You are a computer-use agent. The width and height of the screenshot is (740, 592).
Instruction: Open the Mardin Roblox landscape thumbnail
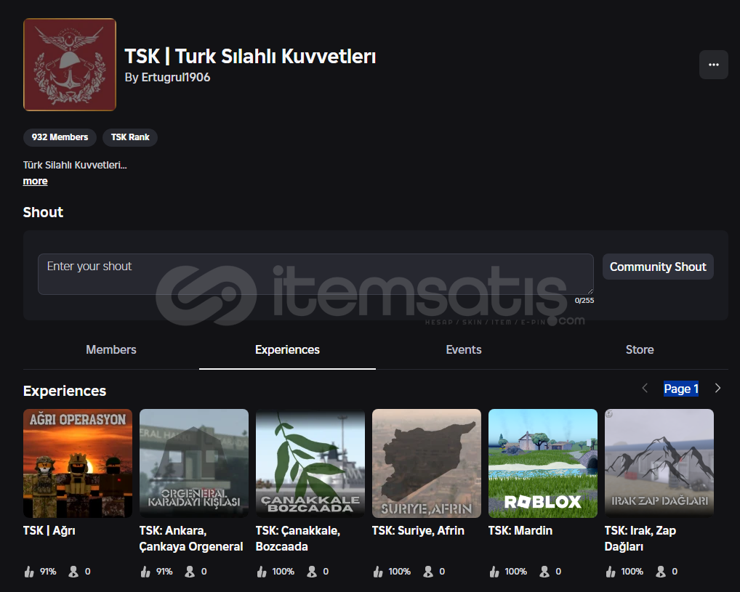click(543, 463)
